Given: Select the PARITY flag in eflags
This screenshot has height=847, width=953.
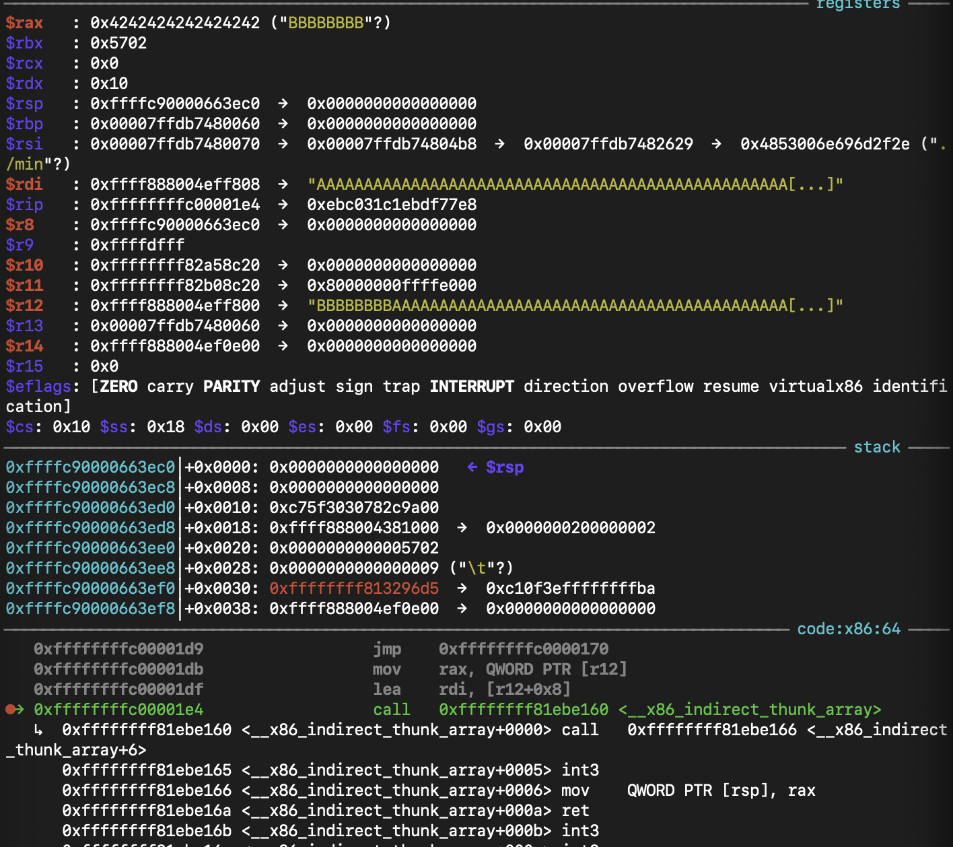Looking at the screenshot, I should click(232, 386).
